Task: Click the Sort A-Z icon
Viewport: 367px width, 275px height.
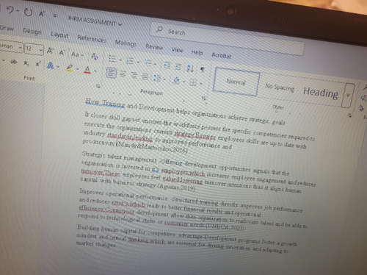Action: coord(190,68)
